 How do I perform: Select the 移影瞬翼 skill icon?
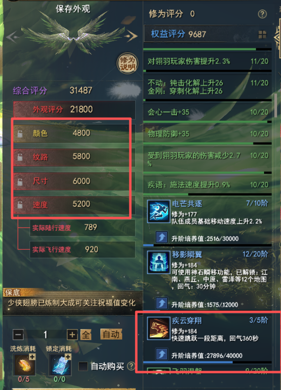point(158,262)
